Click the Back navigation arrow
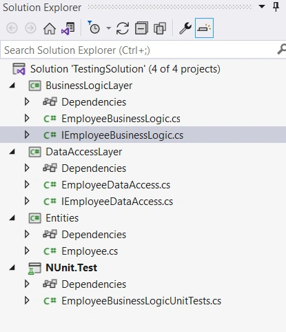286x332 pixels. pos(12,28)
